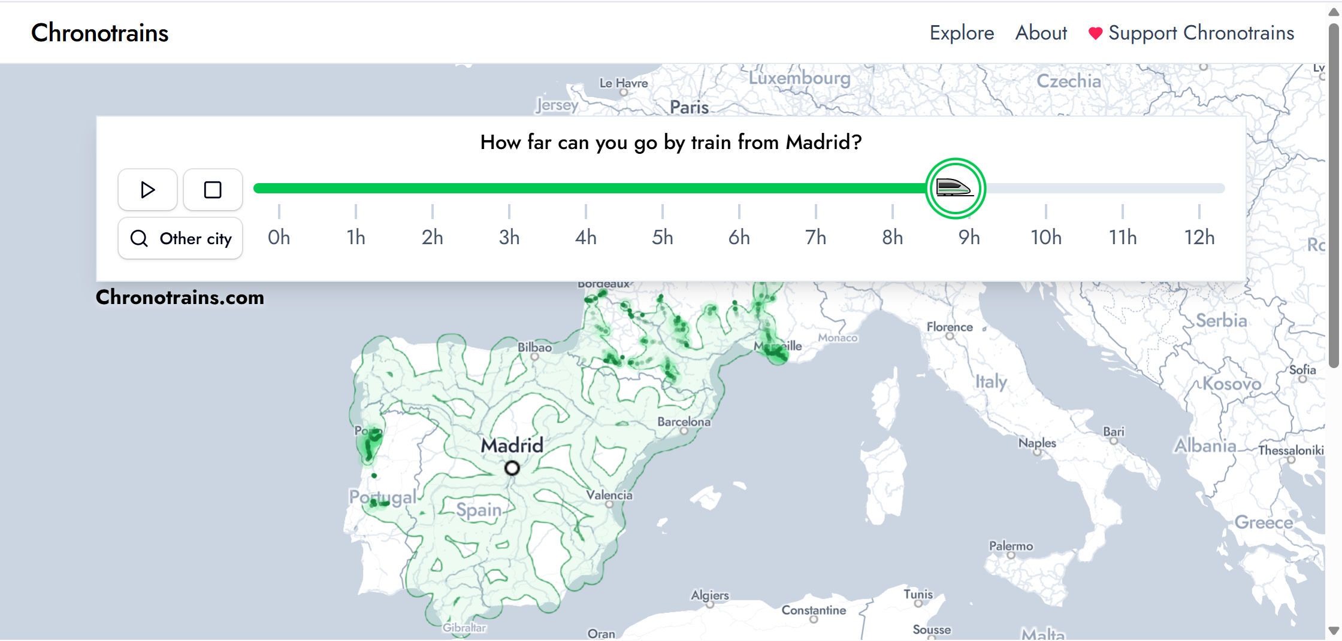The width and height of the screenshot is (1342, 641).
Task: Click the red heart support icon
Action: (x=1095, y=34)
